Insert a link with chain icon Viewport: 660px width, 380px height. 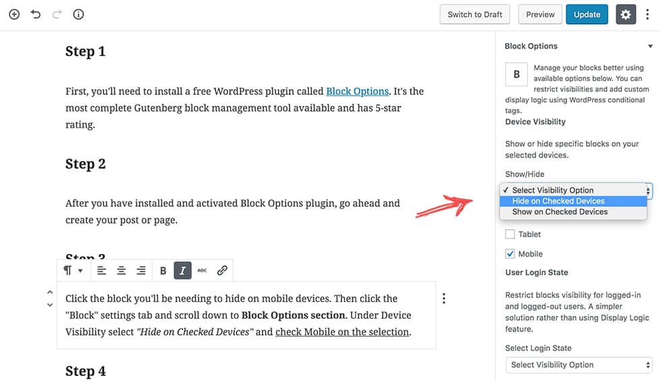click(222, 270)
